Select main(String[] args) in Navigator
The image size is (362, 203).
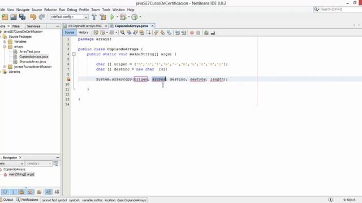tap(21, 174)
